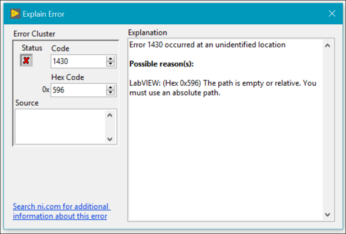This screenshot has height=234, width=346.
Task: Toggle the red X Status indicator
Action: 26,61
